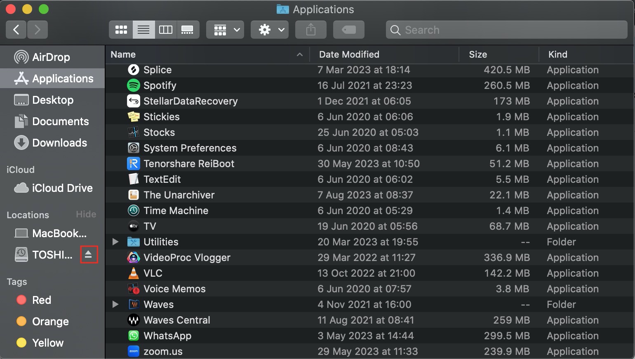Select the TV app icon

(133, 226)
